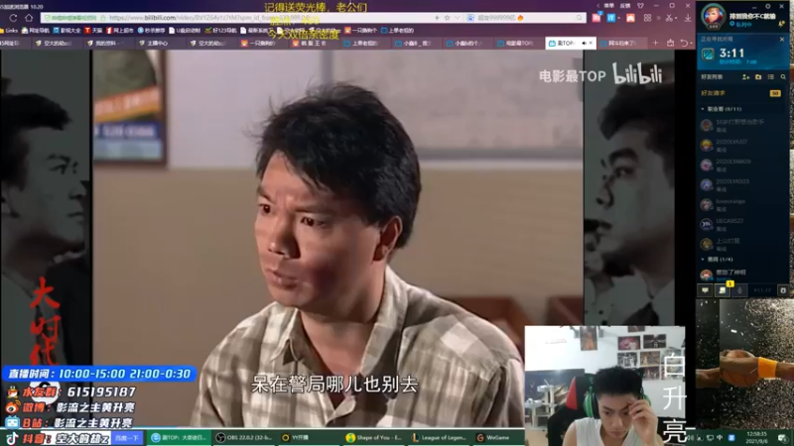The image size is (794, 446).
Task: Open the Links bookmark folder
Action: pyautogui.click(x=9, y=31)
